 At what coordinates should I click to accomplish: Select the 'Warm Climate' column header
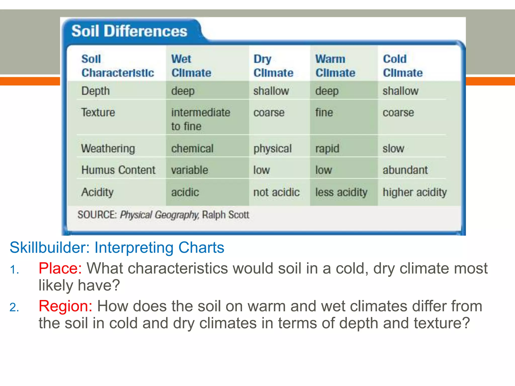pos(335,66)
